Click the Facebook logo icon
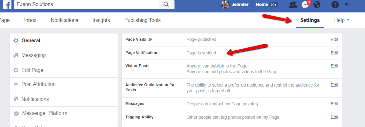This screenshot has height=127, width=365. (7, 5)
